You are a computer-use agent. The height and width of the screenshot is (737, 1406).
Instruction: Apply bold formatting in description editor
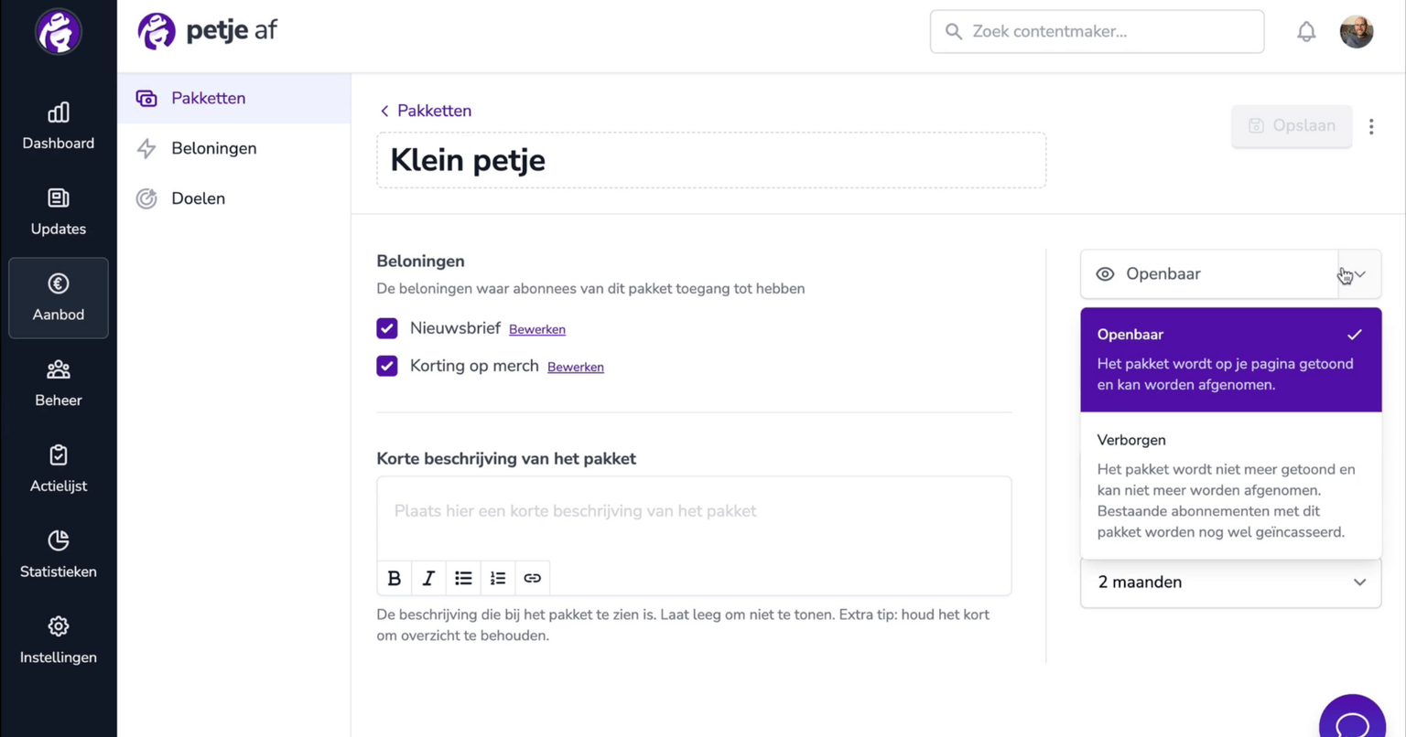395,578
